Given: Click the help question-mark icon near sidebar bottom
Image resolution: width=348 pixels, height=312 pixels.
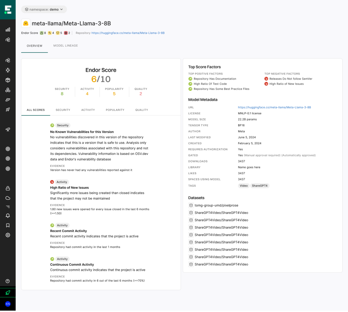Looking at the screenshot, I should click(7, 281).
